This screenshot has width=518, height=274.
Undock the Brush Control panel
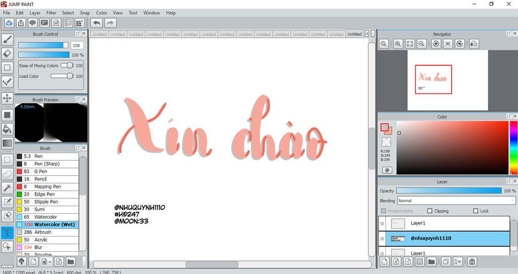77,34
